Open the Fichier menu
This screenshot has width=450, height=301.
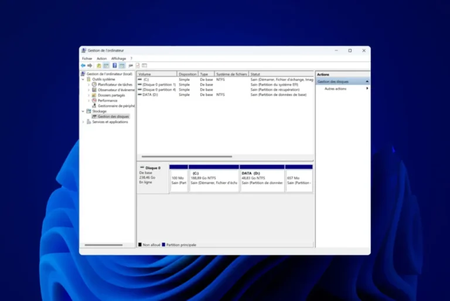(x=87, y=59)
